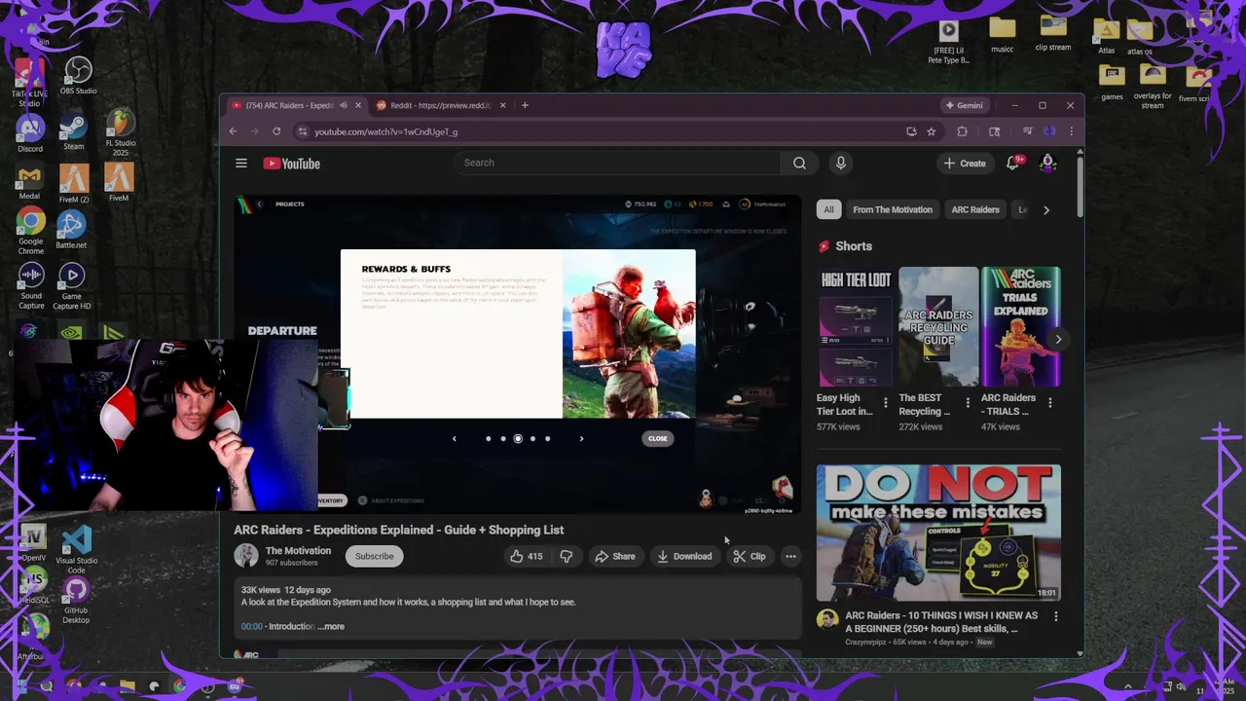
Task: Mute the ARC Raiders tab audio
Action: [344, 105]
